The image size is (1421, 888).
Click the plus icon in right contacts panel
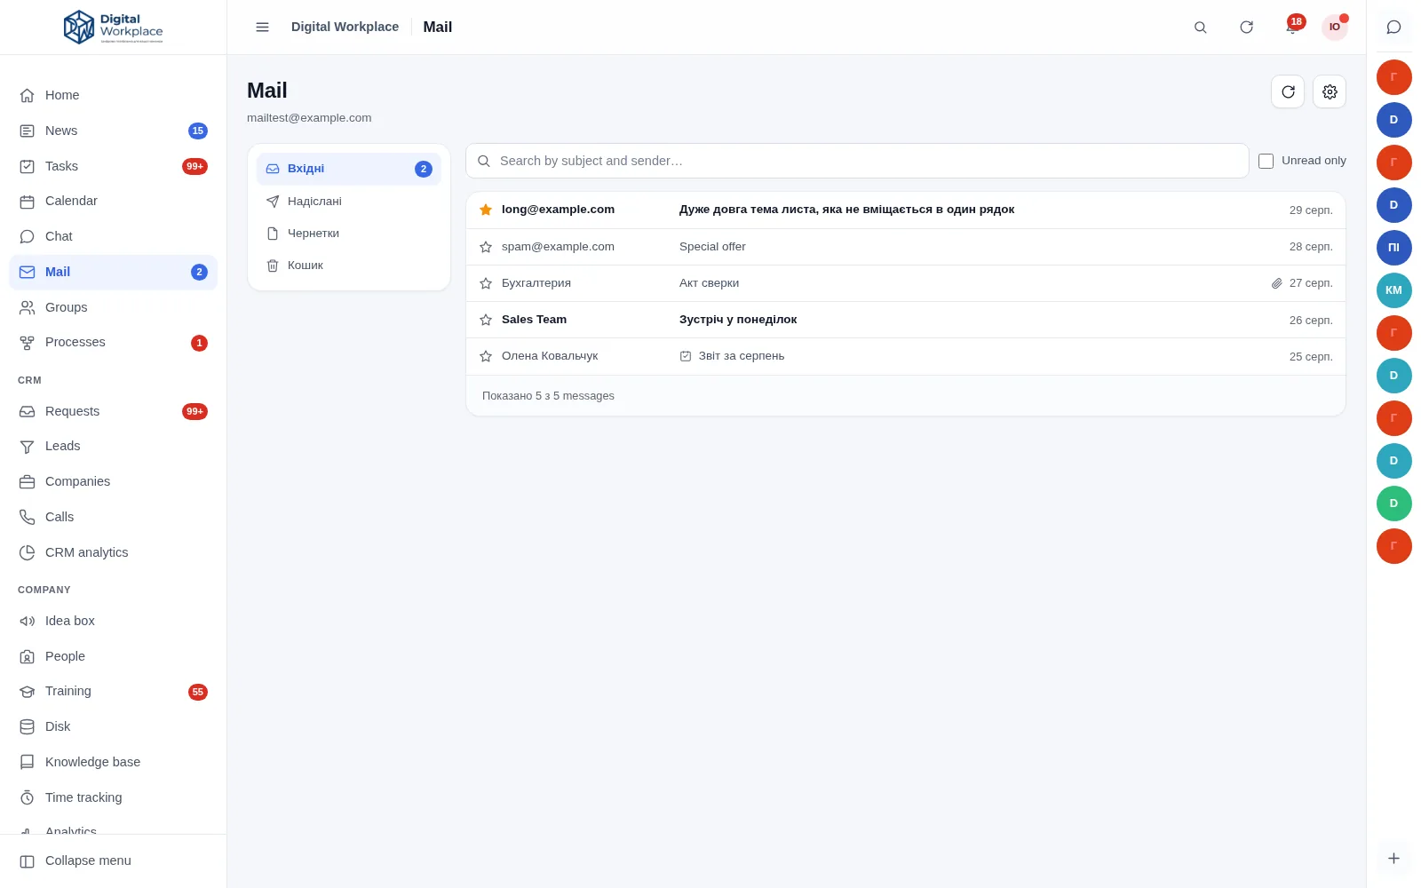point(1393,858)
